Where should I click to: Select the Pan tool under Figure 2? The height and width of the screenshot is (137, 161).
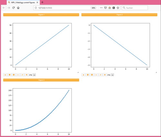tap(96, 75)
